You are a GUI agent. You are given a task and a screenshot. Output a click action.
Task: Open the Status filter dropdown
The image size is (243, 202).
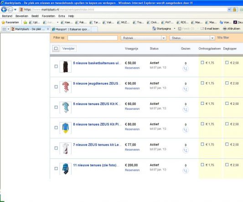point(192,38)
